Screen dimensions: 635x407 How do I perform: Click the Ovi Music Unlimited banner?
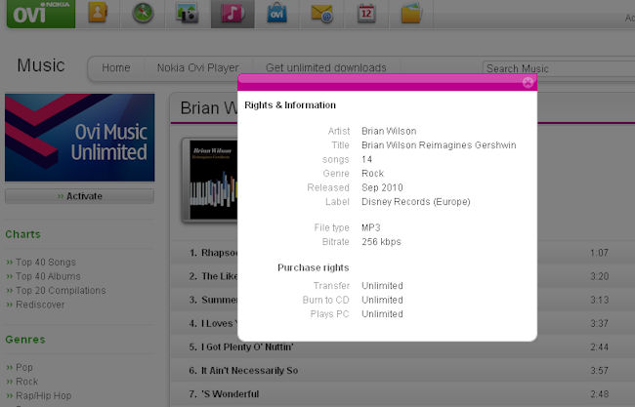click(x=80, y=138)
